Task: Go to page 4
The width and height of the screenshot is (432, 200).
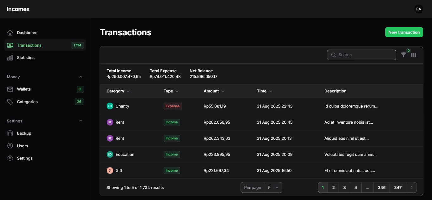Action: (356, 187)
